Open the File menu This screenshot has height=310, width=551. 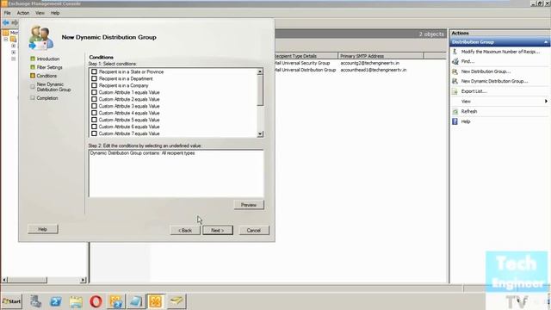pyautogui.click(x=8, y=13)
